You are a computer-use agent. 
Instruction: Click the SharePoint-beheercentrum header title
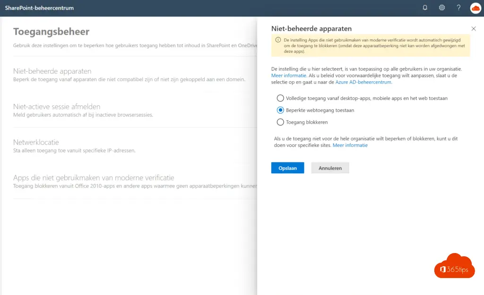pos(39,8)
